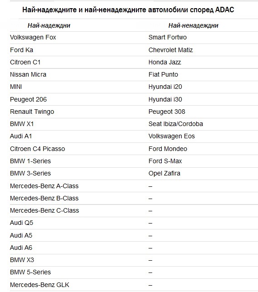Select the Peugeot 206 cell
This screenshot has width=258, height=292.
click(x=28, y=99)
